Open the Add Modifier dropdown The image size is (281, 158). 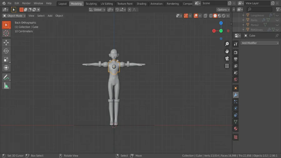(x=260, y=43)
